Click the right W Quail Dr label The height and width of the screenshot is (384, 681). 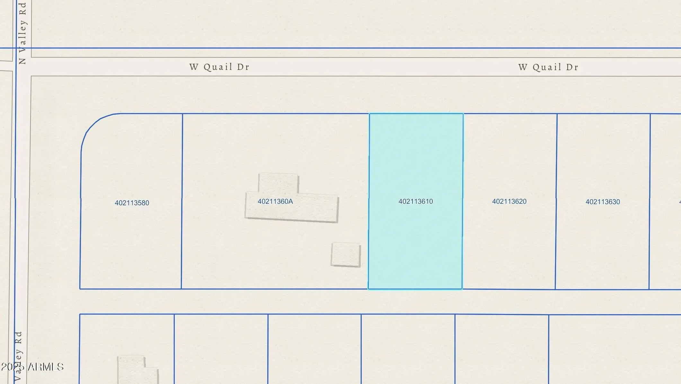tap(548, 67)
